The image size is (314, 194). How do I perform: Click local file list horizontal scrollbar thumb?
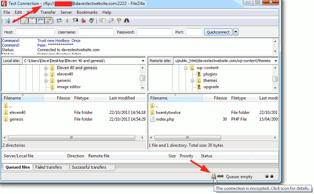tap(71, 138)
